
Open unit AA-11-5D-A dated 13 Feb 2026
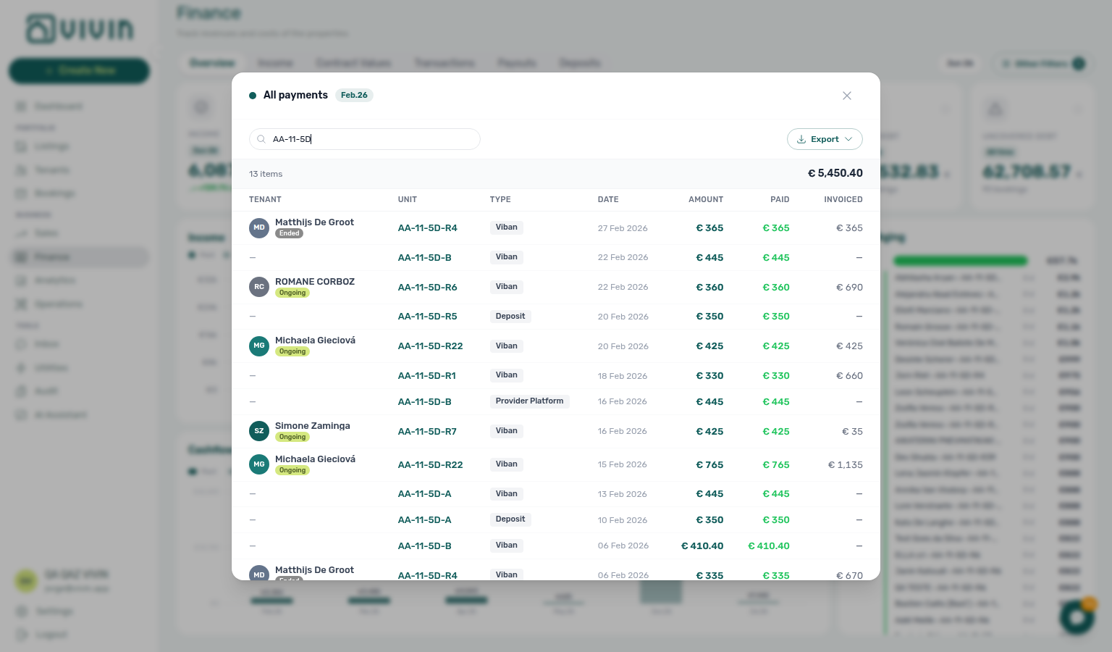pyautogui.click(x=424, y=494)
